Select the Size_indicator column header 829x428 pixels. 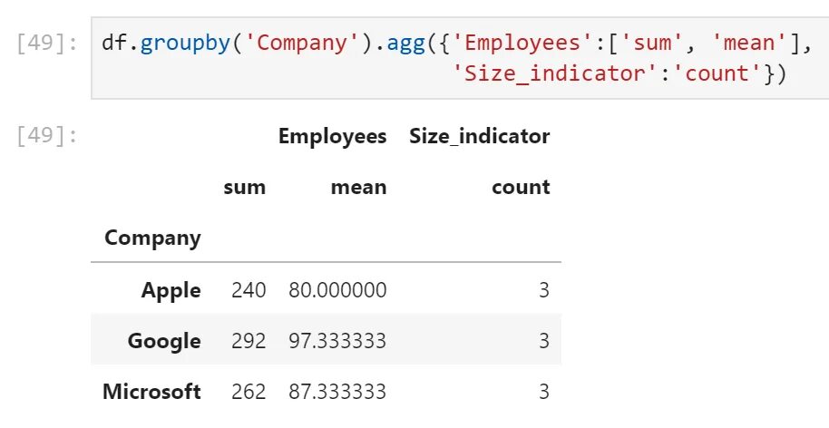(x=480, y=136)
